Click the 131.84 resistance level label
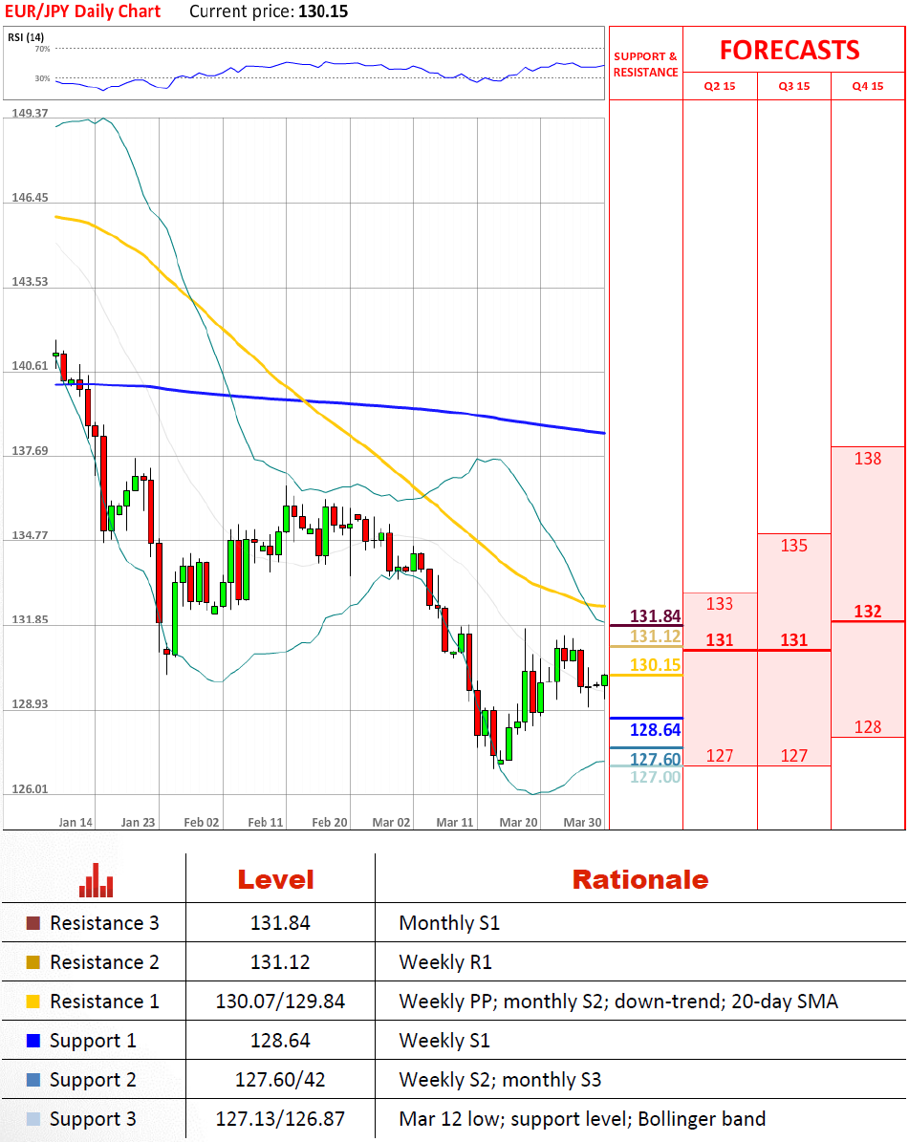 [655, 616]
